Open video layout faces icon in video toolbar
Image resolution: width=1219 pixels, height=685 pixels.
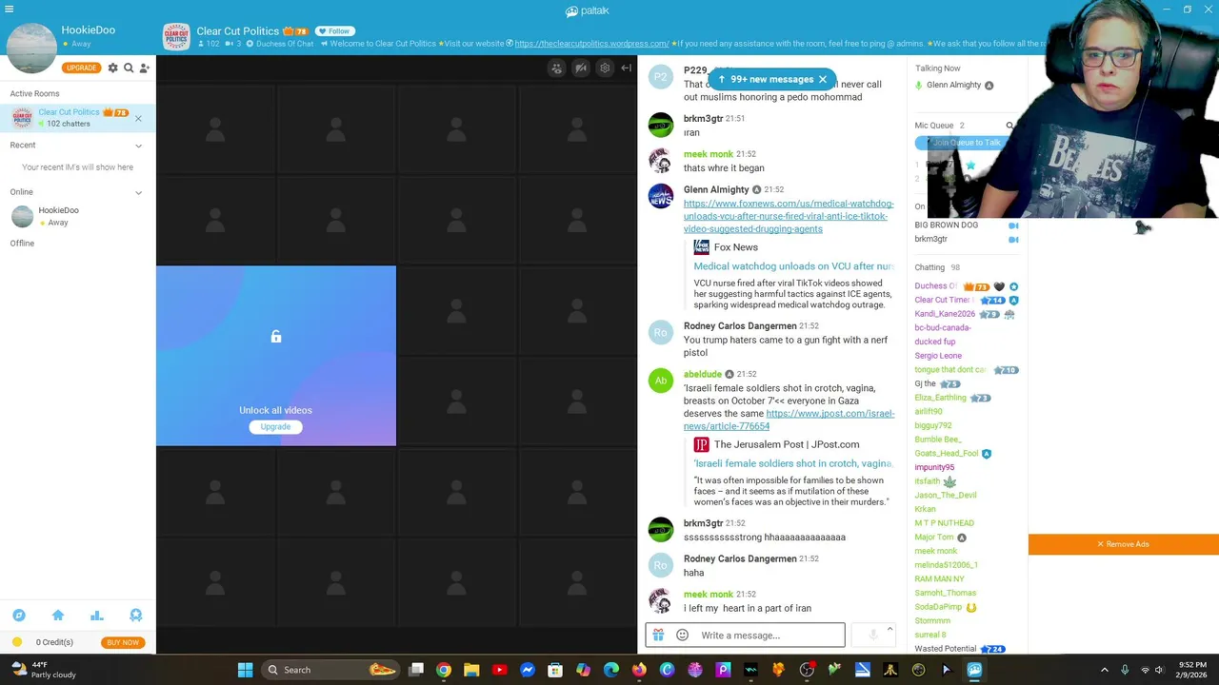(x=557, y=68)
